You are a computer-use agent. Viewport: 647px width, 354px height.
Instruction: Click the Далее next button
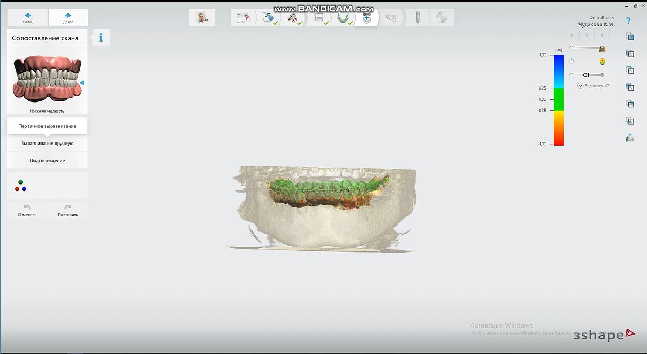tap(68, 18)
